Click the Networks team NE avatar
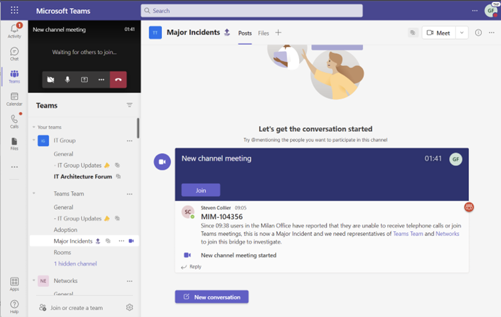501x317 pixels. [x=43, y=281]
